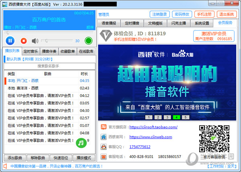Open the 系统设置 tab
241x172 pixels.
click(202, 23)
